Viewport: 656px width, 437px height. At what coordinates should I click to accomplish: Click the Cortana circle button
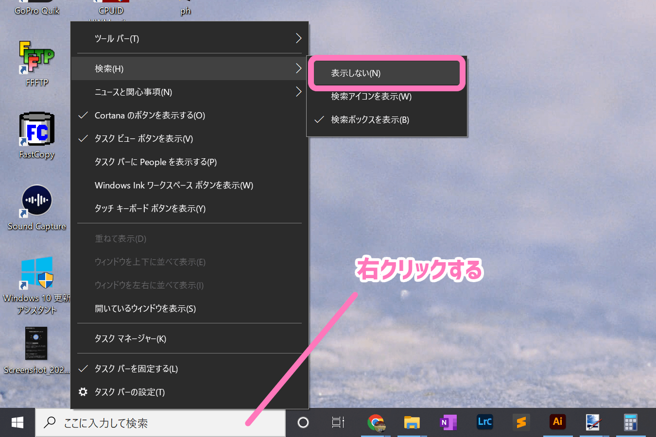(x=303, y=422)
